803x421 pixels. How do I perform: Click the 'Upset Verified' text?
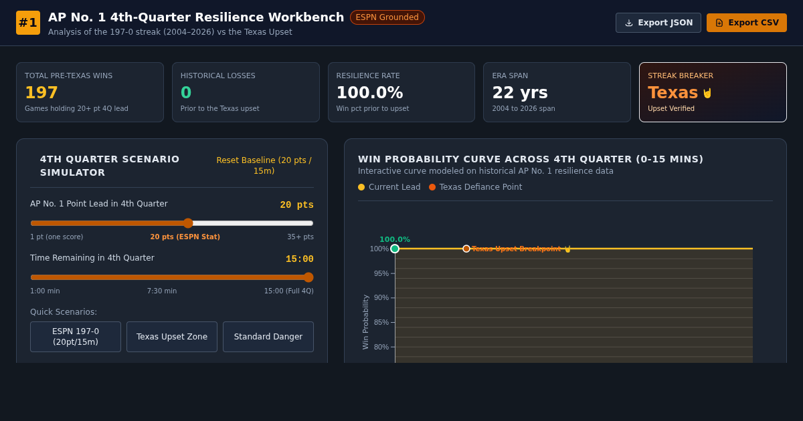[x=671, y=109]
